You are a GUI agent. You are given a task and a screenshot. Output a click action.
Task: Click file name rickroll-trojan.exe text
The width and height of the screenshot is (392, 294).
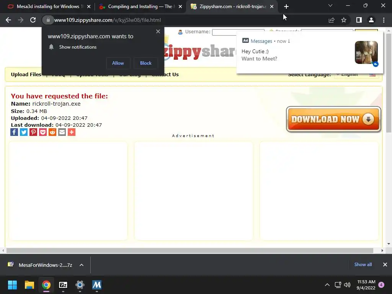click(56, 104)
